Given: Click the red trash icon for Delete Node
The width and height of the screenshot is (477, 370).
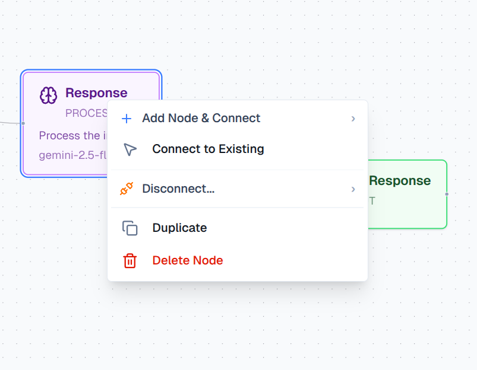Looking at the screenshot, I should 129,260.
